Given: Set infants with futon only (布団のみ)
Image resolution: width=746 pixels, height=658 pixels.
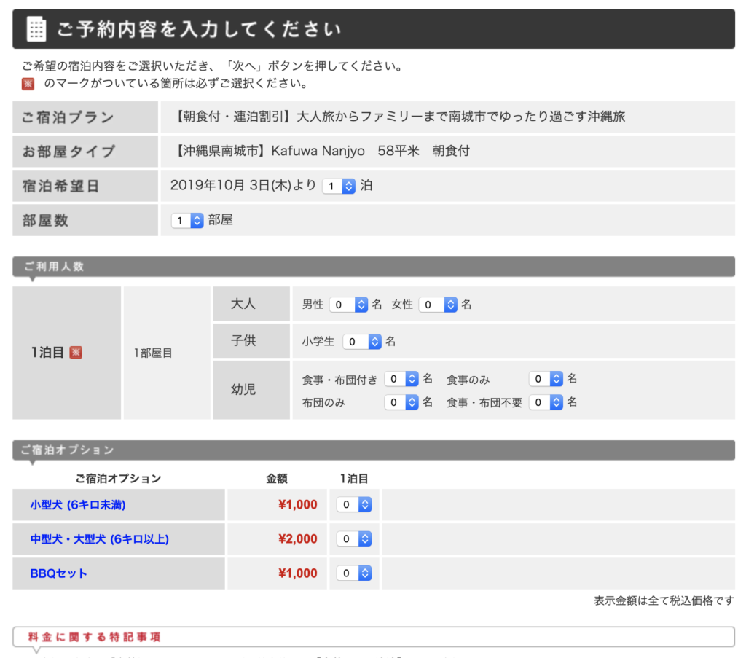Looking at the screenshot, I should (x=401, y=402).
